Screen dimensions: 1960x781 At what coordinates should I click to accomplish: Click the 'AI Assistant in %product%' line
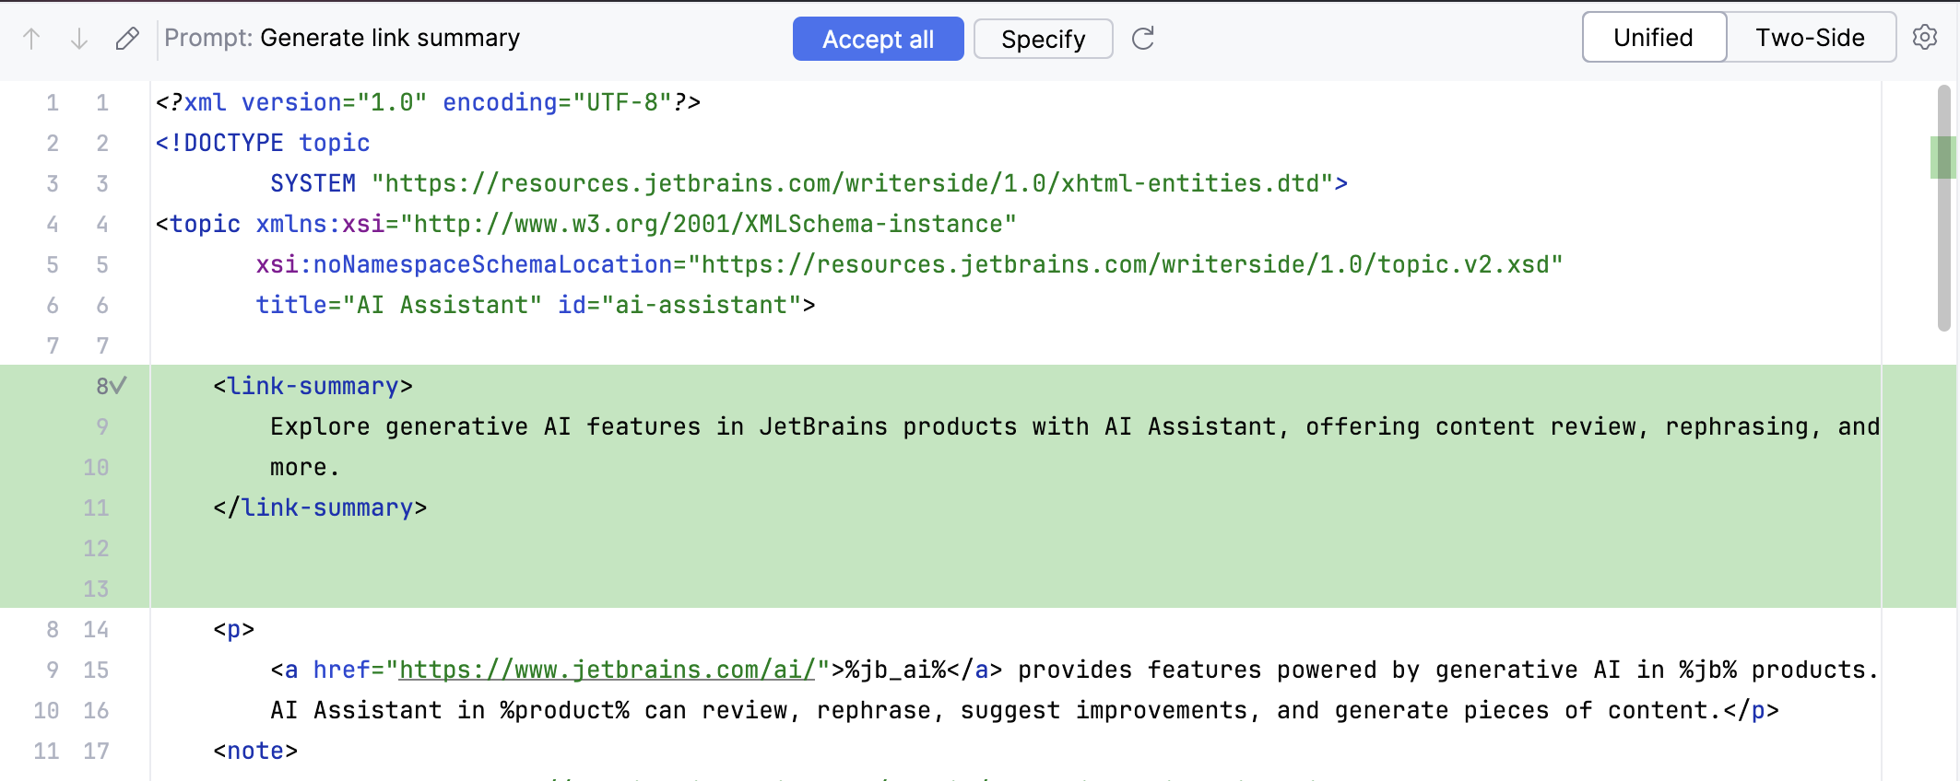click(x=1024, y=710)
